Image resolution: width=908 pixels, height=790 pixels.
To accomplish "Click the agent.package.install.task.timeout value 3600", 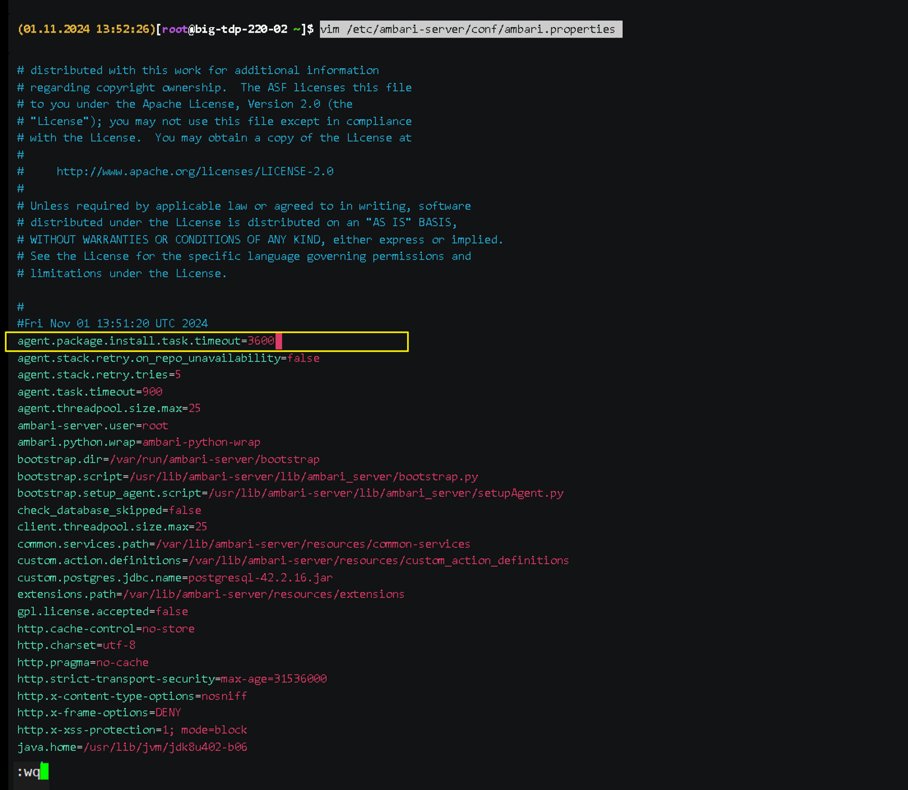I will click(260, 341).
